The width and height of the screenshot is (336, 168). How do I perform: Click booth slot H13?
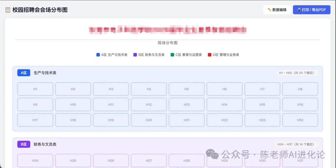tap(187, 104)
